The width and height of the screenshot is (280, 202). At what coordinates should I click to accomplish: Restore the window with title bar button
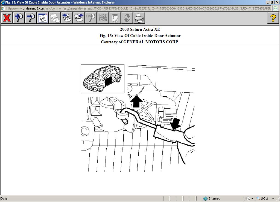point(272,2)
